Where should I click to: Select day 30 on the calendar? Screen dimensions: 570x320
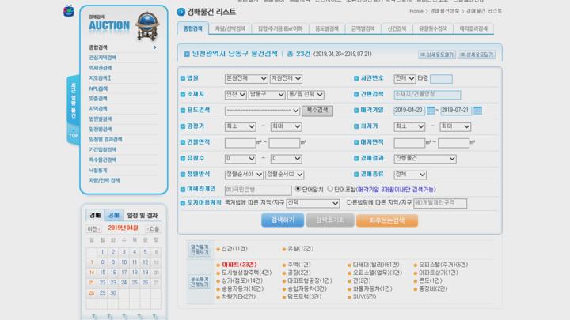(x=113, y=293)
